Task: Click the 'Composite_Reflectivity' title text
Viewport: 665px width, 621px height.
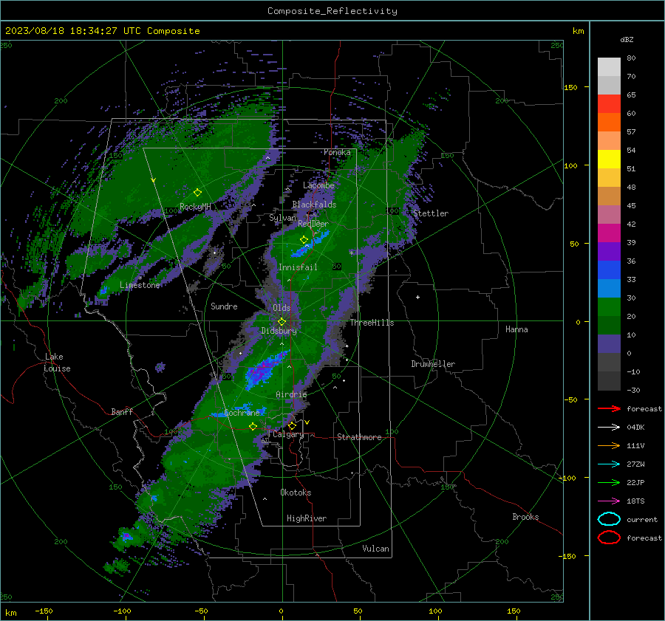Action: point(332,11)
